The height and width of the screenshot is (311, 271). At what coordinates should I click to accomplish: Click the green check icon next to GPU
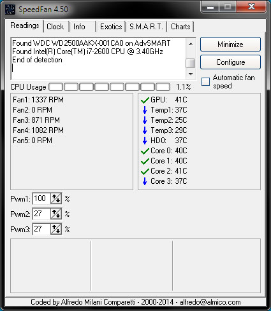pos(145,100)
